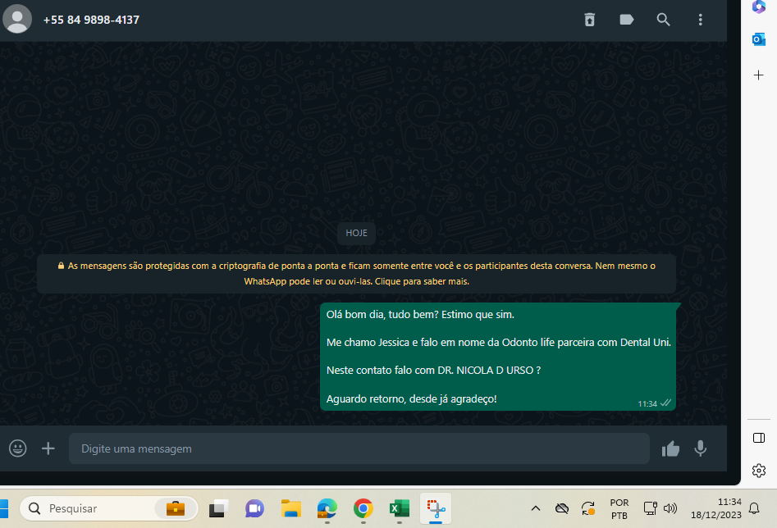
Task: Change the POR PTB keyboard language
Action: pyautogui.click(x=619, y=508)
